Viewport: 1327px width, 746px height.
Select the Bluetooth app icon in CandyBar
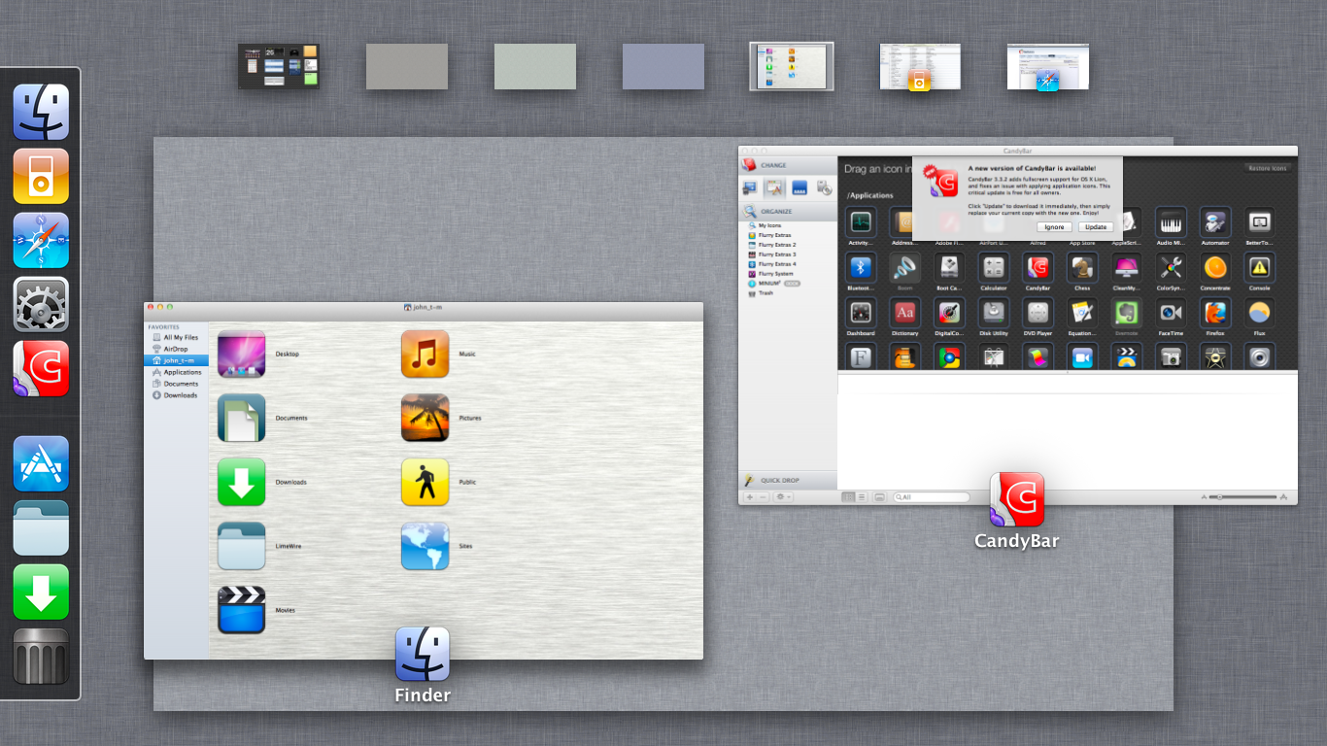(x=861, y=267)
